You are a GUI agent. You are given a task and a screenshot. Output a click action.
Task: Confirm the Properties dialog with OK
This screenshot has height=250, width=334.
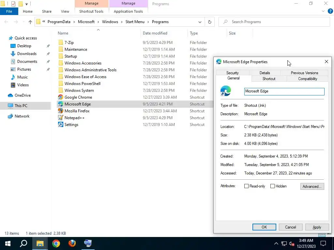pyautogui.click(x=264, y=227)
